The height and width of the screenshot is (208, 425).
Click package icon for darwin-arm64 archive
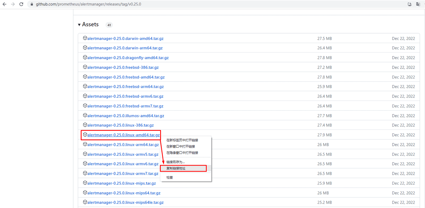85,48
